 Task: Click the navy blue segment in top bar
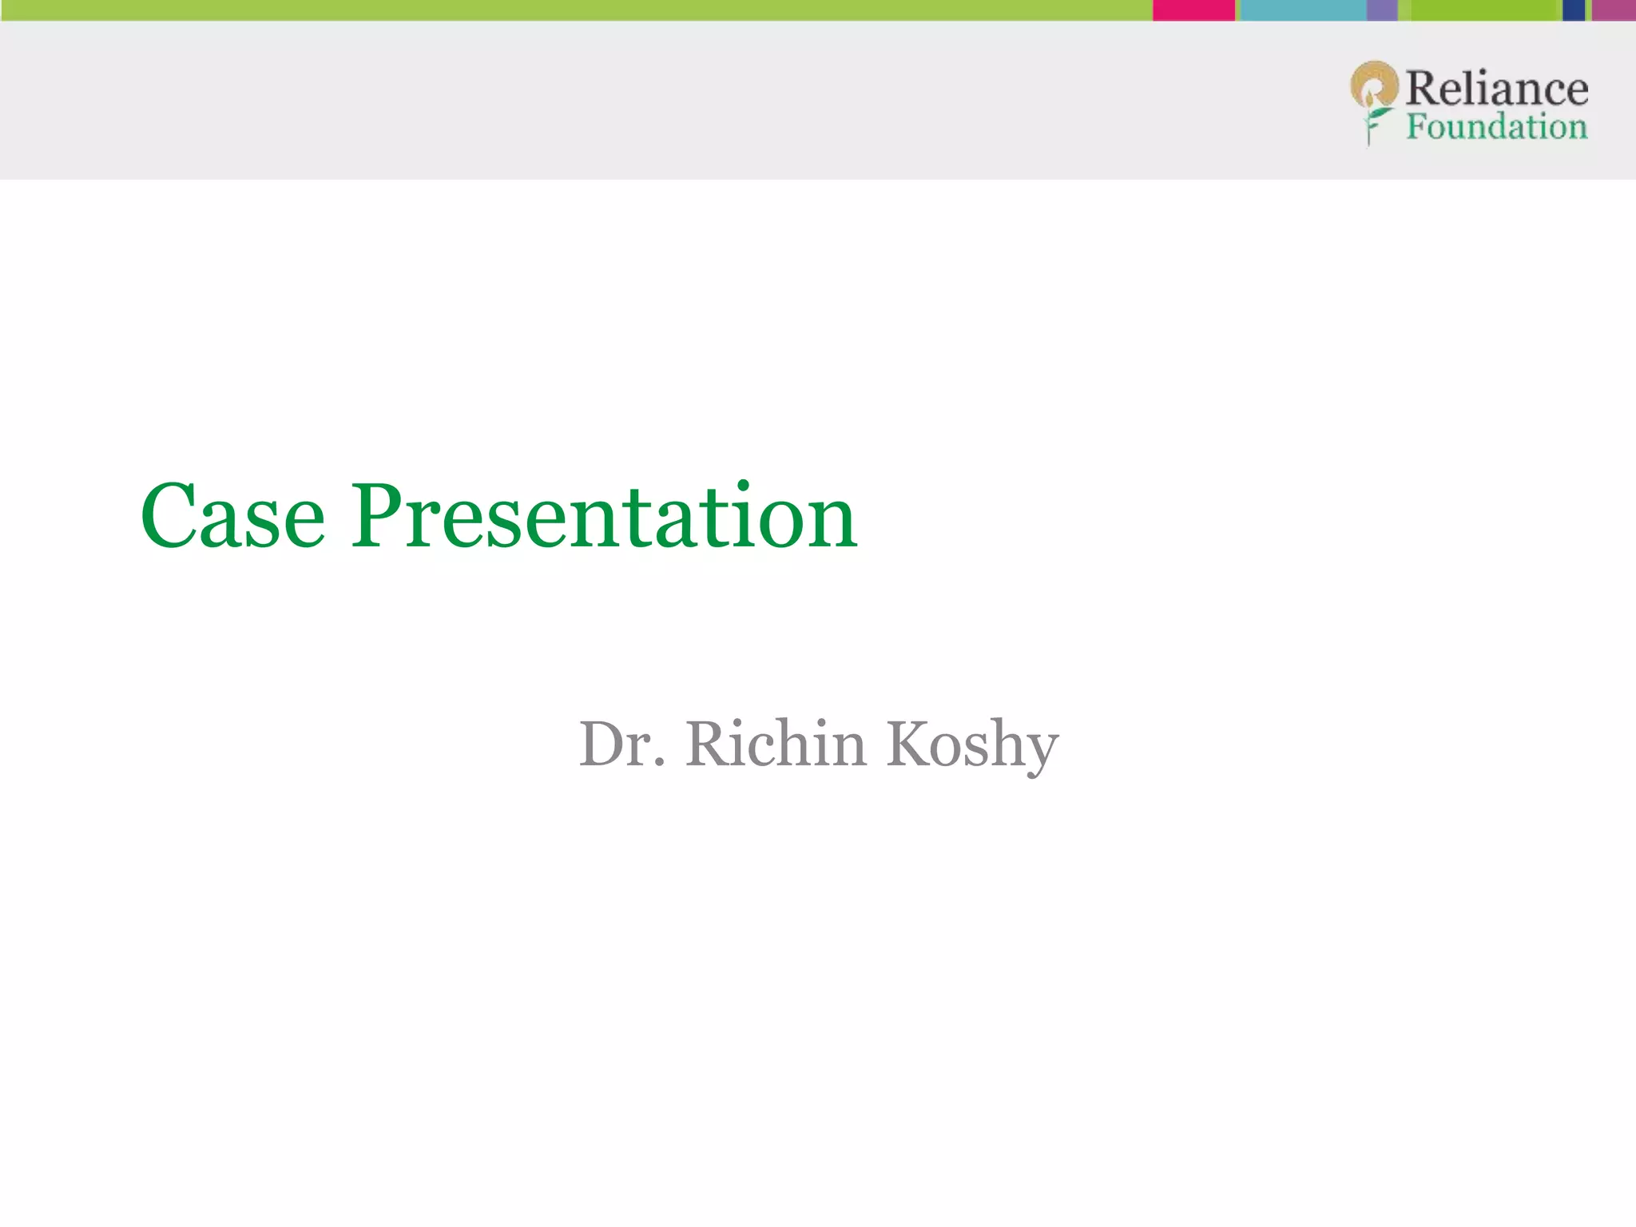[x=1573, y=10]
